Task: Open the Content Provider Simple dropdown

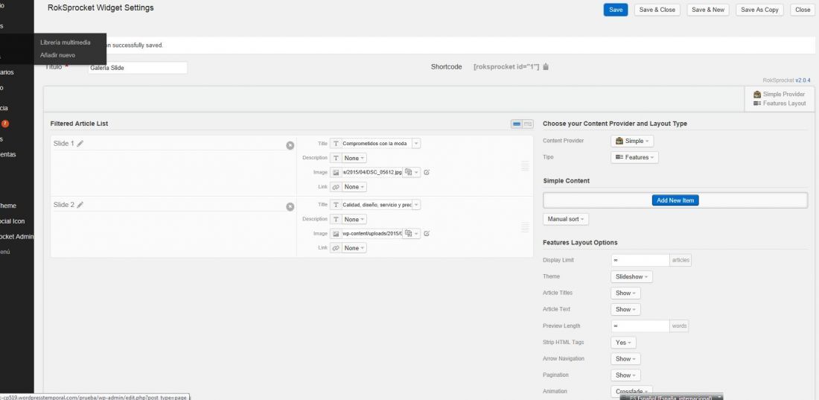Action: point(632,142)
